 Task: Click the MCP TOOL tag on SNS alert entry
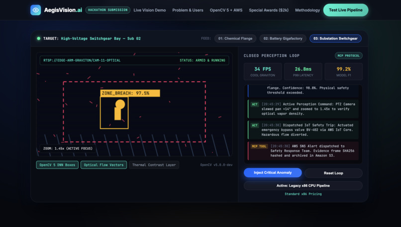(x=259, y=146)
